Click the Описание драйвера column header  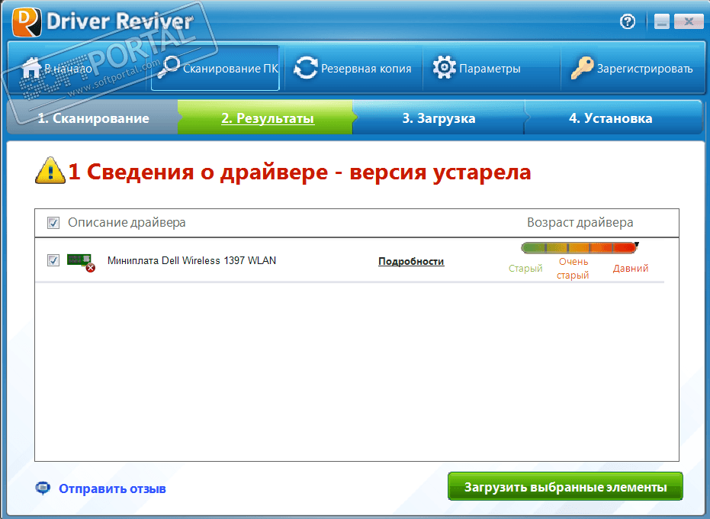(x=127, y=223)
